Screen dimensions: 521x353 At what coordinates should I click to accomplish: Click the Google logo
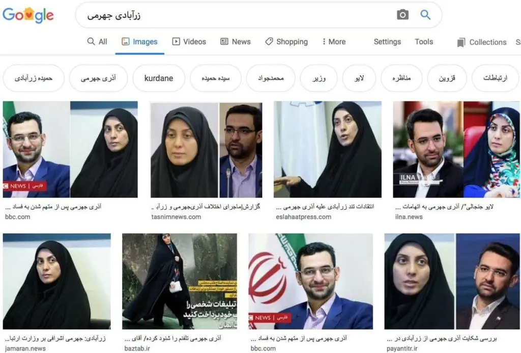click(x=28, y=15)
